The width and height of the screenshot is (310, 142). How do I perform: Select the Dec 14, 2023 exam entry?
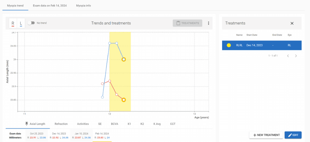click(59, 135)
